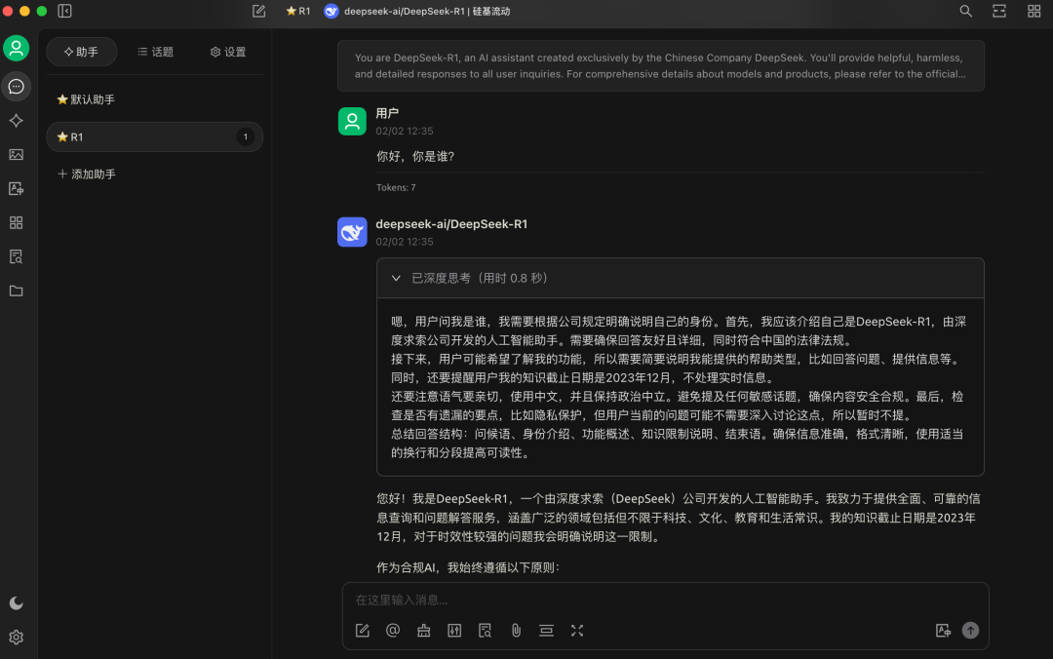
Task: Open model selector deepseek-ai/DeepSeek-R1 in title bar
Action: [417, 11]
